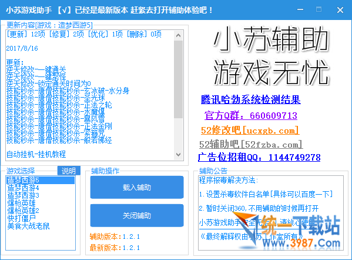Visit the 52辅助吧[52fzba.com] link

point(251,145)
